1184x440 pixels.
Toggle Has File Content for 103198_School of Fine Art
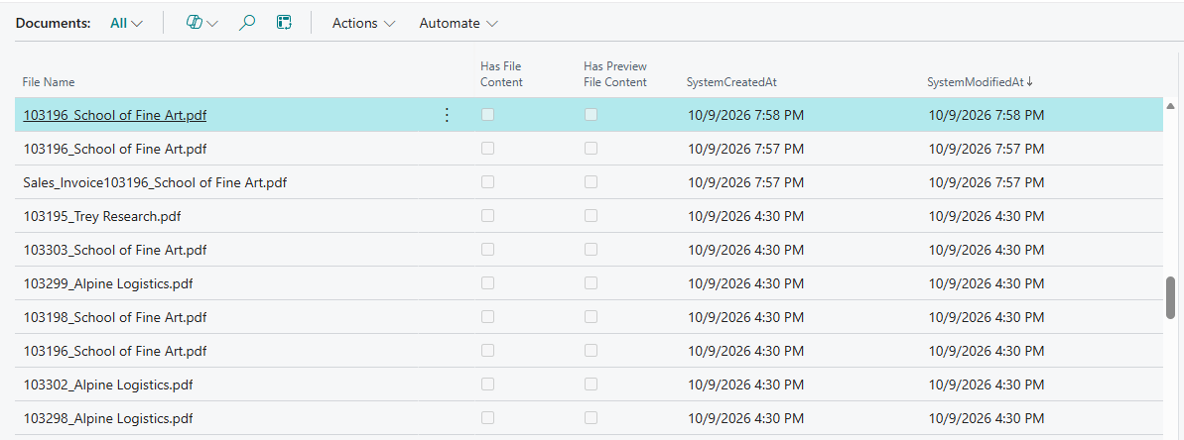pyautogui.click(x=488, y=316)
